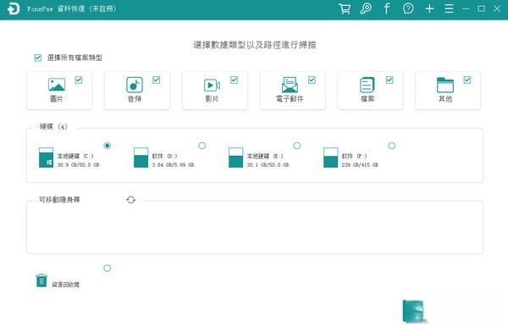This screenshot has width=508, height=332.
Task: Click the 選擇所有檔案類型 label
Action: [75, 58]
